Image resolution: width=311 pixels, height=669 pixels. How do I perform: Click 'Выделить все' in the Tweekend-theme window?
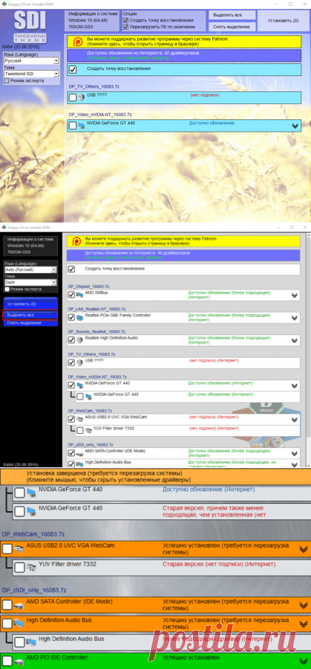pyautogui.click(x=232, y=15)
